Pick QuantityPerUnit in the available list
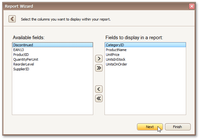This screenshot has height=140, width=200. [26, 59]
